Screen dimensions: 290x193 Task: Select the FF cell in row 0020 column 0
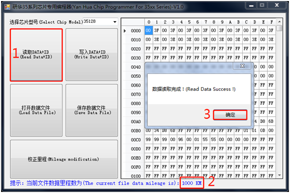tap(148, 48)
